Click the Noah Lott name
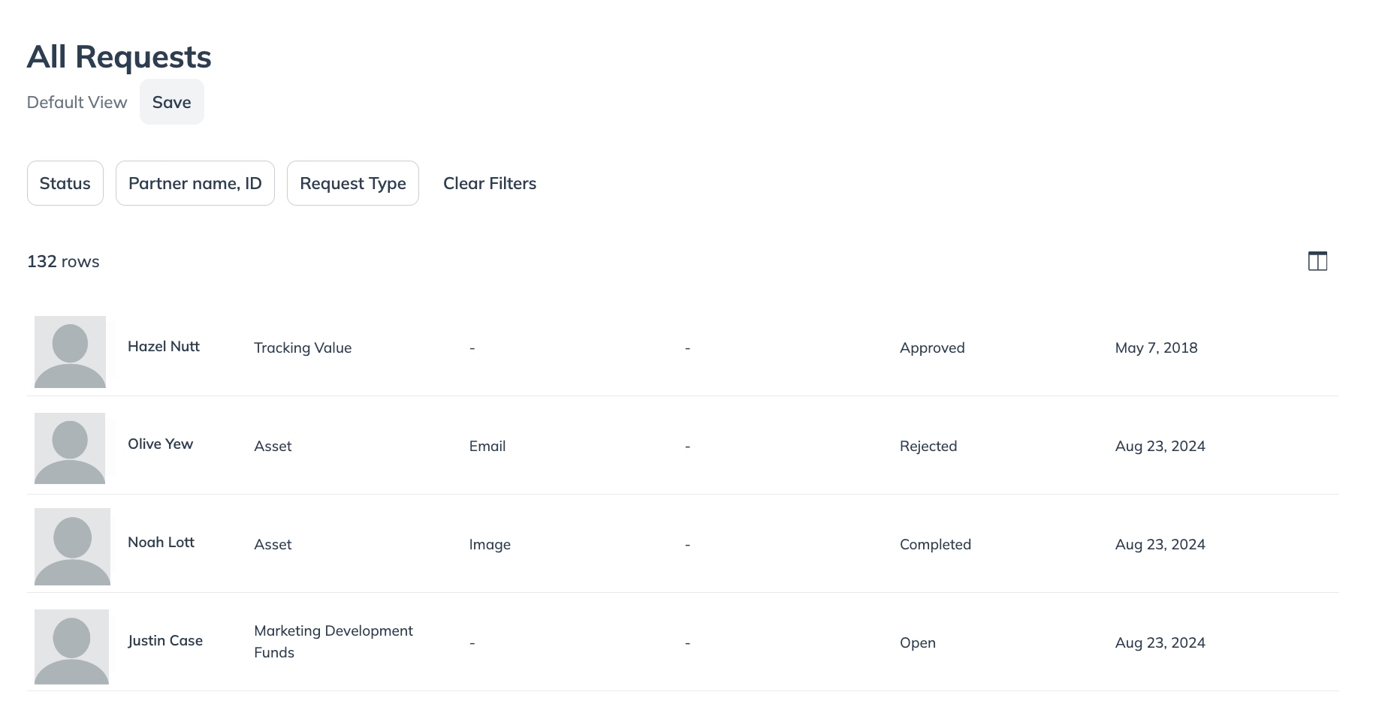1373x704 pixels. click(x=161, y=542)
